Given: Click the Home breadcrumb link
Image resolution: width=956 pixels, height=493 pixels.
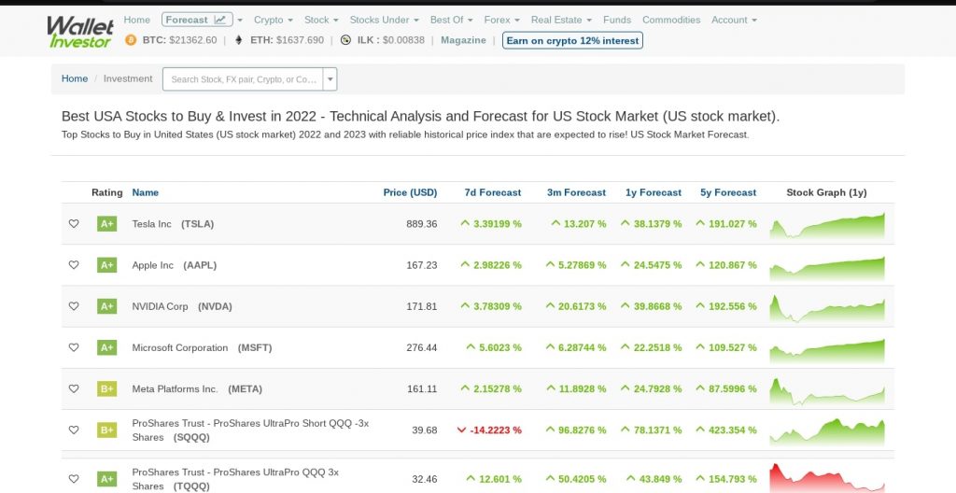Looking at the screenshot, I should click(x=75, y=78).
